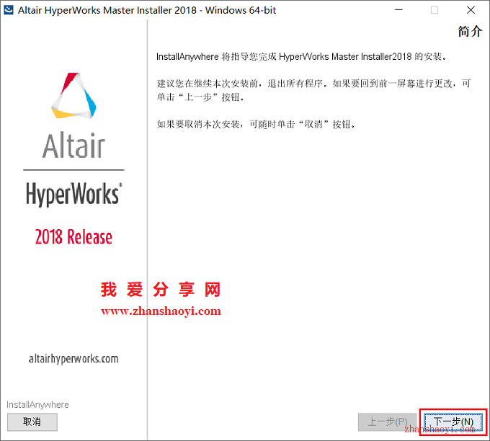Screen dimensions: 490x441
Task: Click the 2018 Release text
Action: [x=73, y=236]
